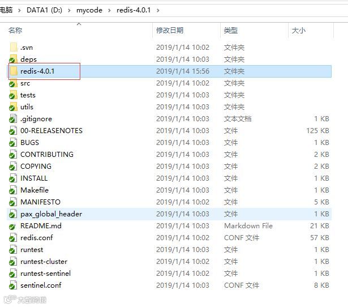Click the 文本文档 type of .gitignore

[x=238, y=119]
